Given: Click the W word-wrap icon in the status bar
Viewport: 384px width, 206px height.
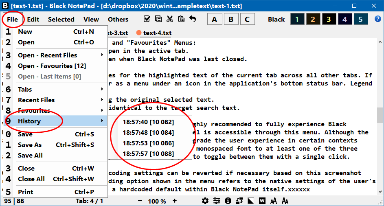Looking at the screenshot, I should tap(262, 201).
